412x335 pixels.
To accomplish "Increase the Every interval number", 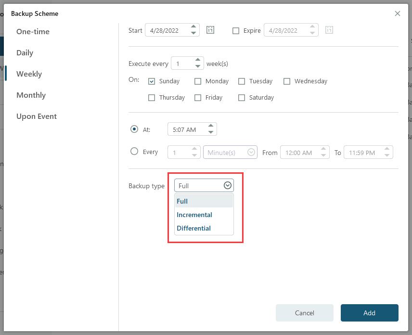I will click(x=194, y=149).
